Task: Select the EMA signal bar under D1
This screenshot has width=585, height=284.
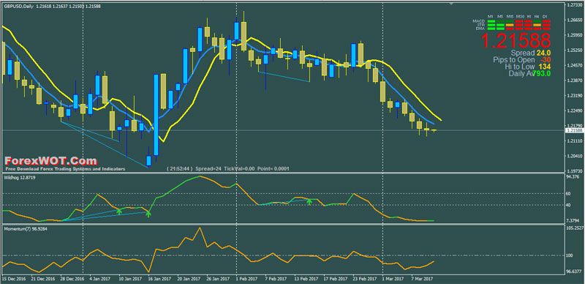Action: (x=546, y=29)
